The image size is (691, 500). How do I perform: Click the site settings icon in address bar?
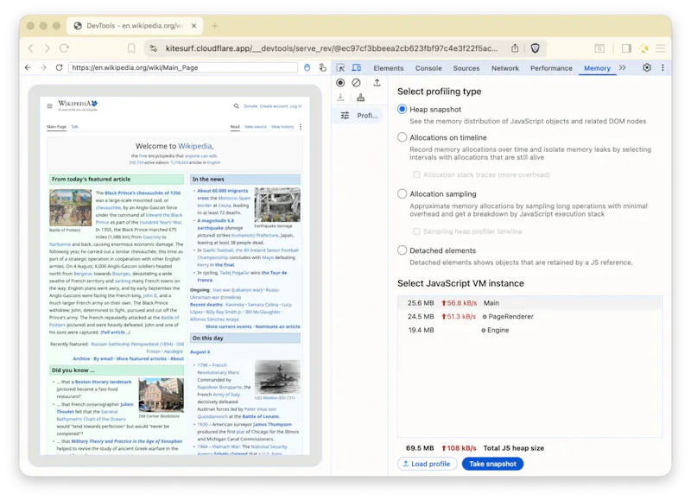(154, 48)
